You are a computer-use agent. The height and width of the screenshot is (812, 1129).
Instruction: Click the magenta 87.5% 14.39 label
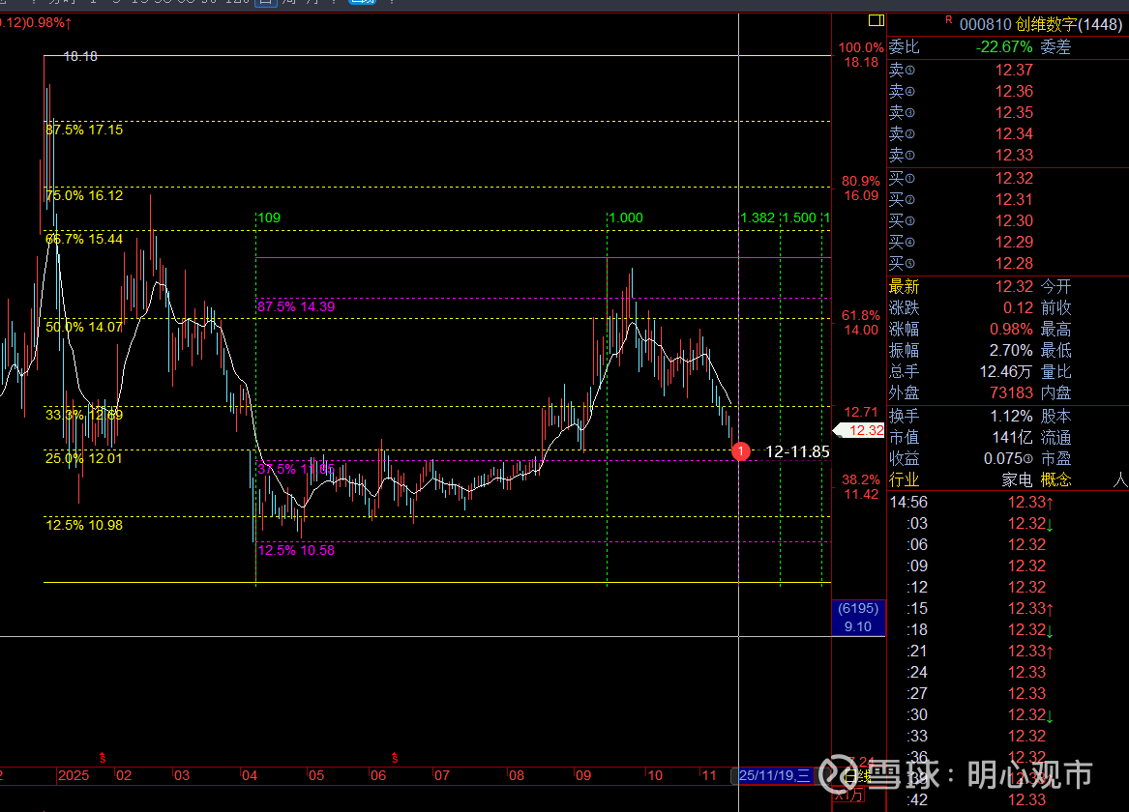point(296,307)
